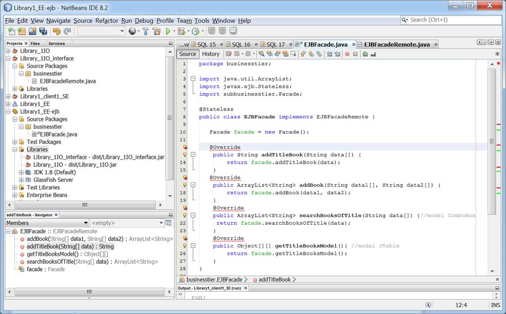The height and width of the screenshot is (314, 506).
Task: Click the error lightbulb glyph on line 12
Action: click(185, 147)
